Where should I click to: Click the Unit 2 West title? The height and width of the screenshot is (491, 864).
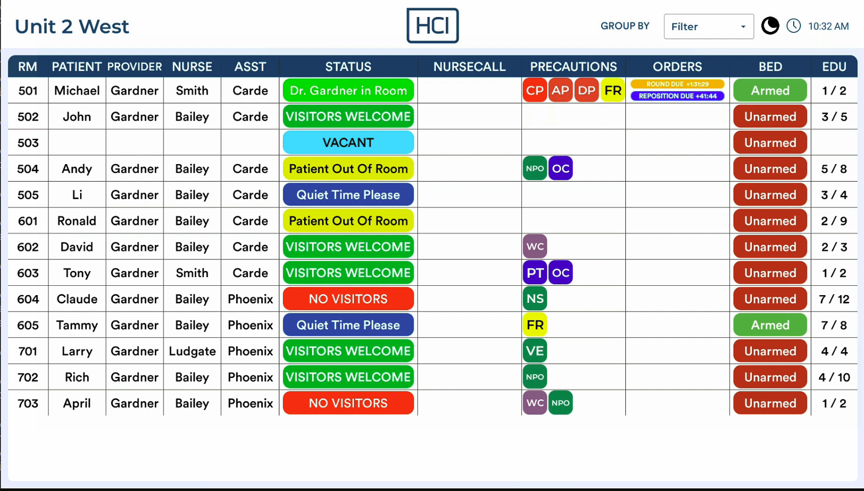(72, 26)
